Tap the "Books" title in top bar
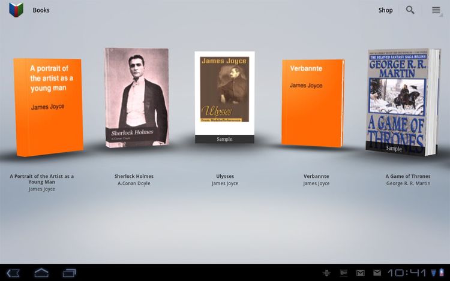450x281 pixels. coord(41,10)
